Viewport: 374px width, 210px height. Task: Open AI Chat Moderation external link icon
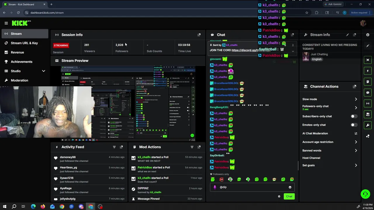point(356,133)
